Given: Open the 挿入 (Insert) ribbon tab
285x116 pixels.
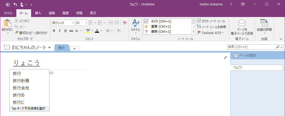Looking at the screenshot, I should tap(38, 13).
